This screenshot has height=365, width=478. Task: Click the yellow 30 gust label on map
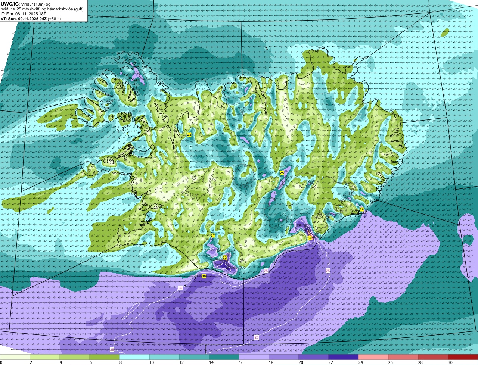tap(204, 276)
